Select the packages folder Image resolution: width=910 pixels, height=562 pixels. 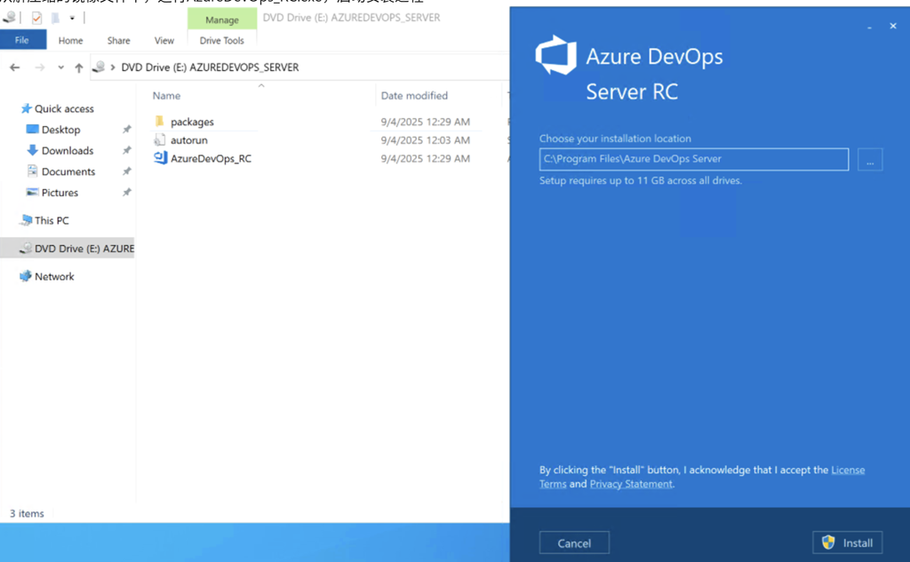pos(192,122)
